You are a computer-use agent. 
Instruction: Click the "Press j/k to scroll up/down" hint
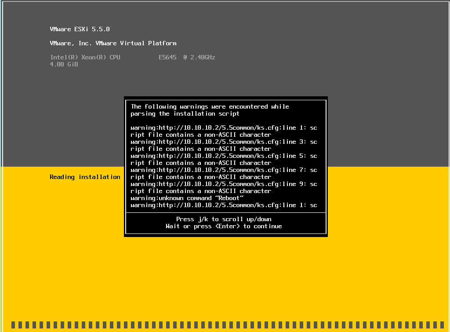[x=224, y=219]
